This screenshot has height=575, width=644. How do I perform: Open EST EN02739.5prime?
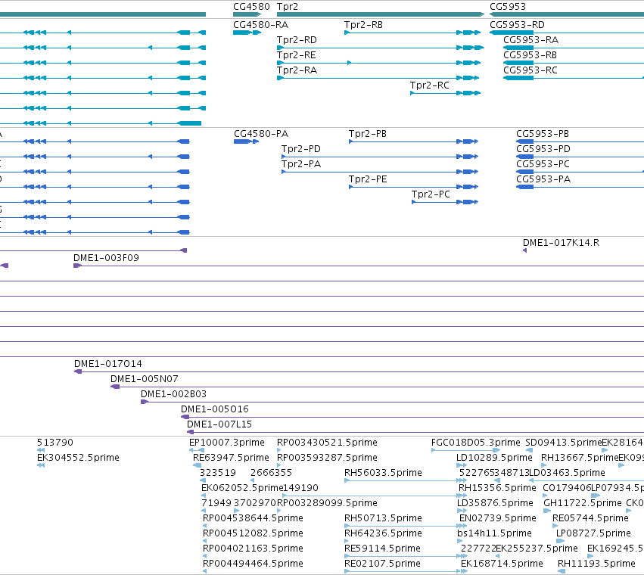tap(498, 518)
